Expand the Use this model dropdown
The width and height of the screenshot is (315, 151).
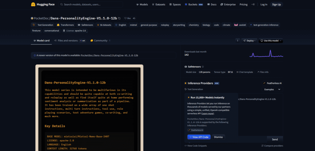[x=271, y=41]
